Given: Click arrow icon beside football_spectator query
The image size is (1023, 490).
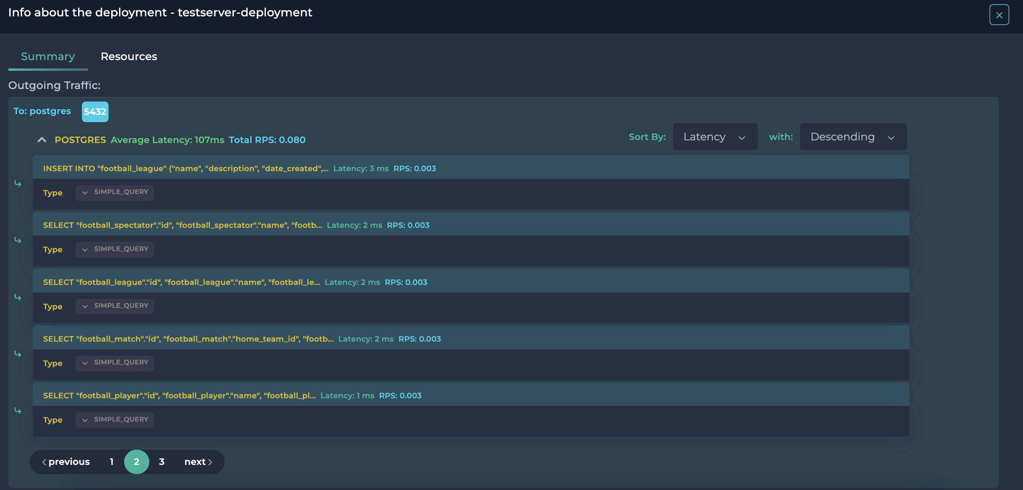Looking at the screenshot, I should click(18, 240).
